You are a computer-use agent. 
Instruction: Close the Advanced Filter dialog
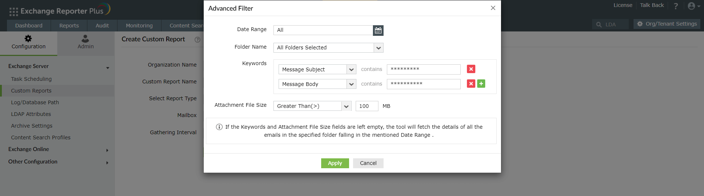493,8
